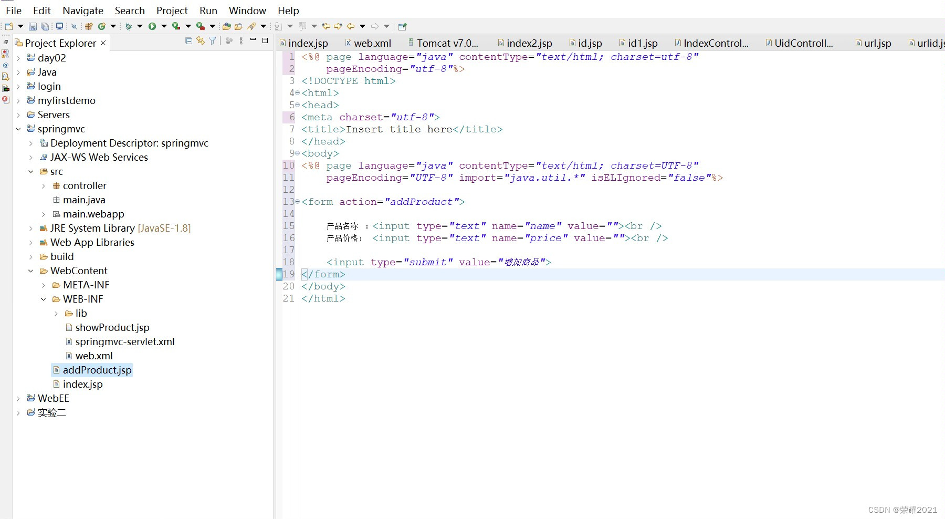Click the Run External Tools icon
Viewport: 945px width, 519px height.
click(x=201, y=26)
